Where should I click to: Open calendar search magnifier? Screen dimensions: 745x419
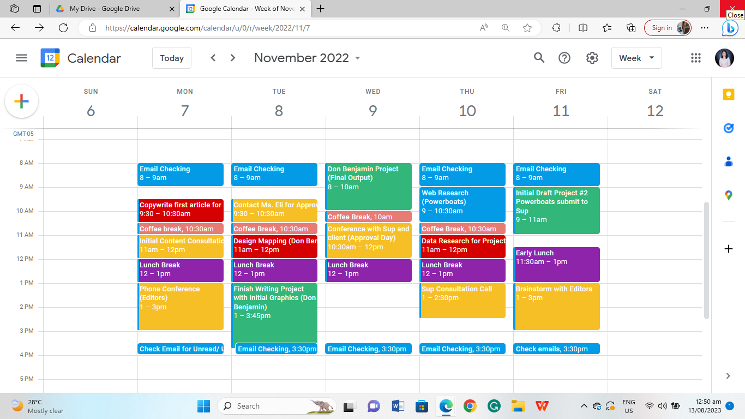539,58
